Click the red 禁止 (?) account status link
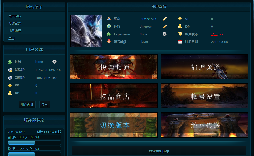 click(x=217, y=34)
